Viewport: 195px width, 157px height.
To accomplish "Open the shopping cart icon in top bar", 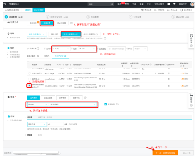I will pos(174,4).
